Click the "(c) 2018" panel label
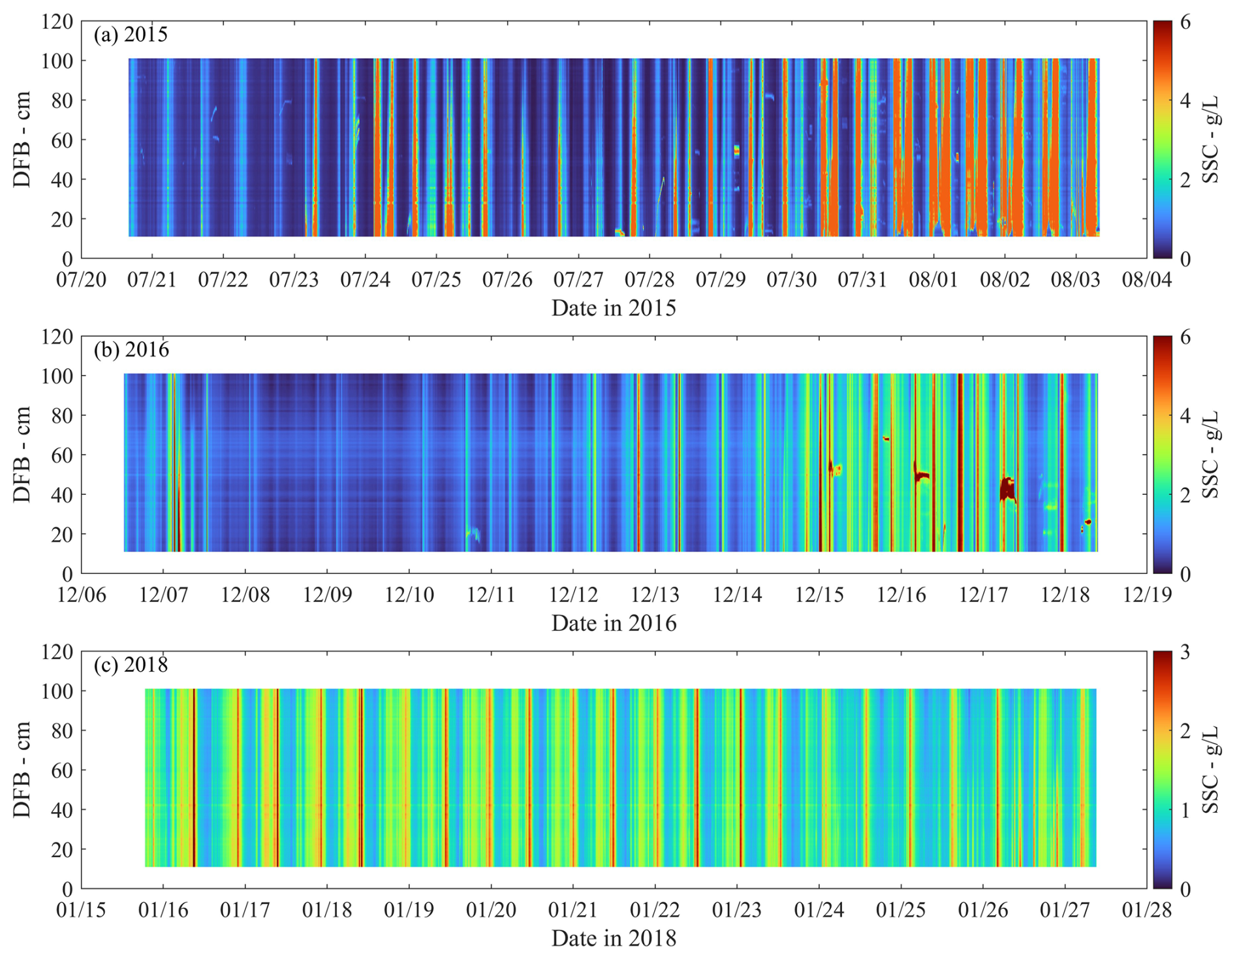The image size is (1235, 961). click(x=131, y=665)
